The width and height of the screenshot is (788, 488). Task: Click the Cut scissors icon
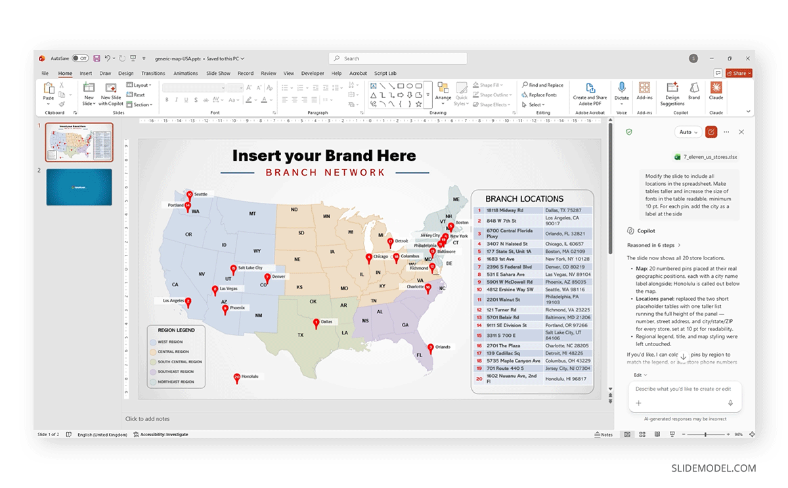(62, 85)
